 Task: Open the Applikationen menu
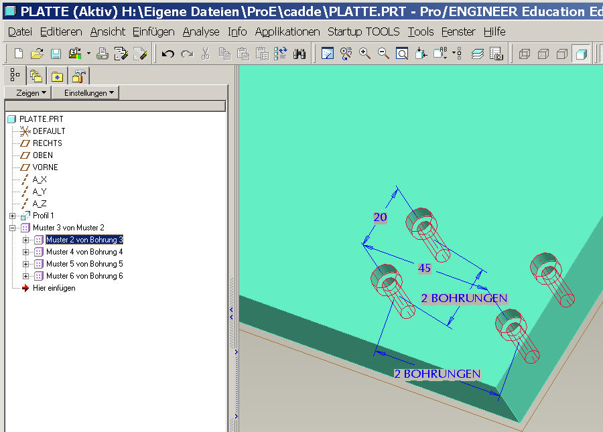click(287, 31)
